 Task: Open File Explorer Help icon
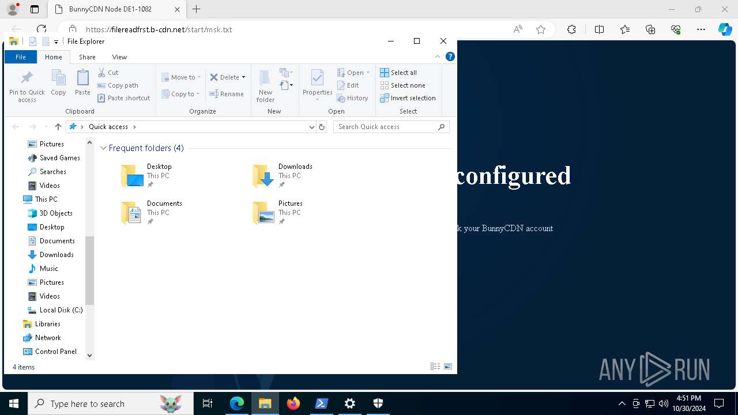click(450, 56)
